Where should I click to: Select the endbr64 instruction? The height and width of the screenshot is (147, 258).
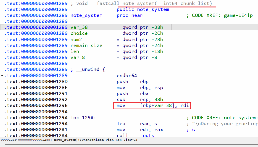(x=127, y=76)
